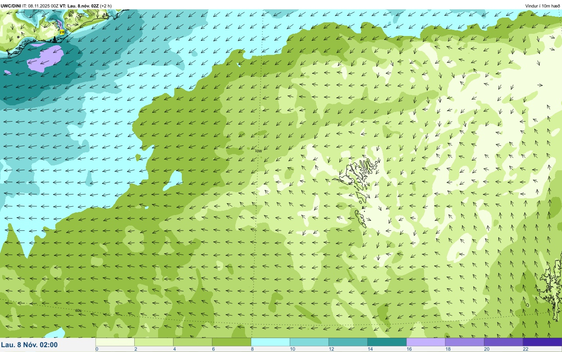Click the legend value 12
This screenshot has height=352, width=562.
click(x=331, y=349)
